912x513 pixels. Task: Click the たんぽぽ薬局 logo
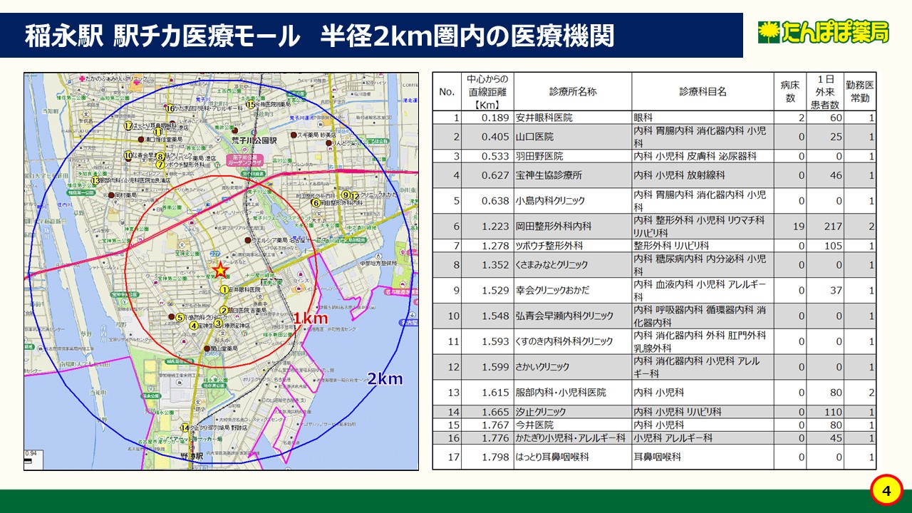point(823,32)
